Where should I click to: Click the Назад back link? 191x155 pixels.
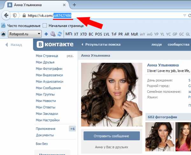[14, 45]
